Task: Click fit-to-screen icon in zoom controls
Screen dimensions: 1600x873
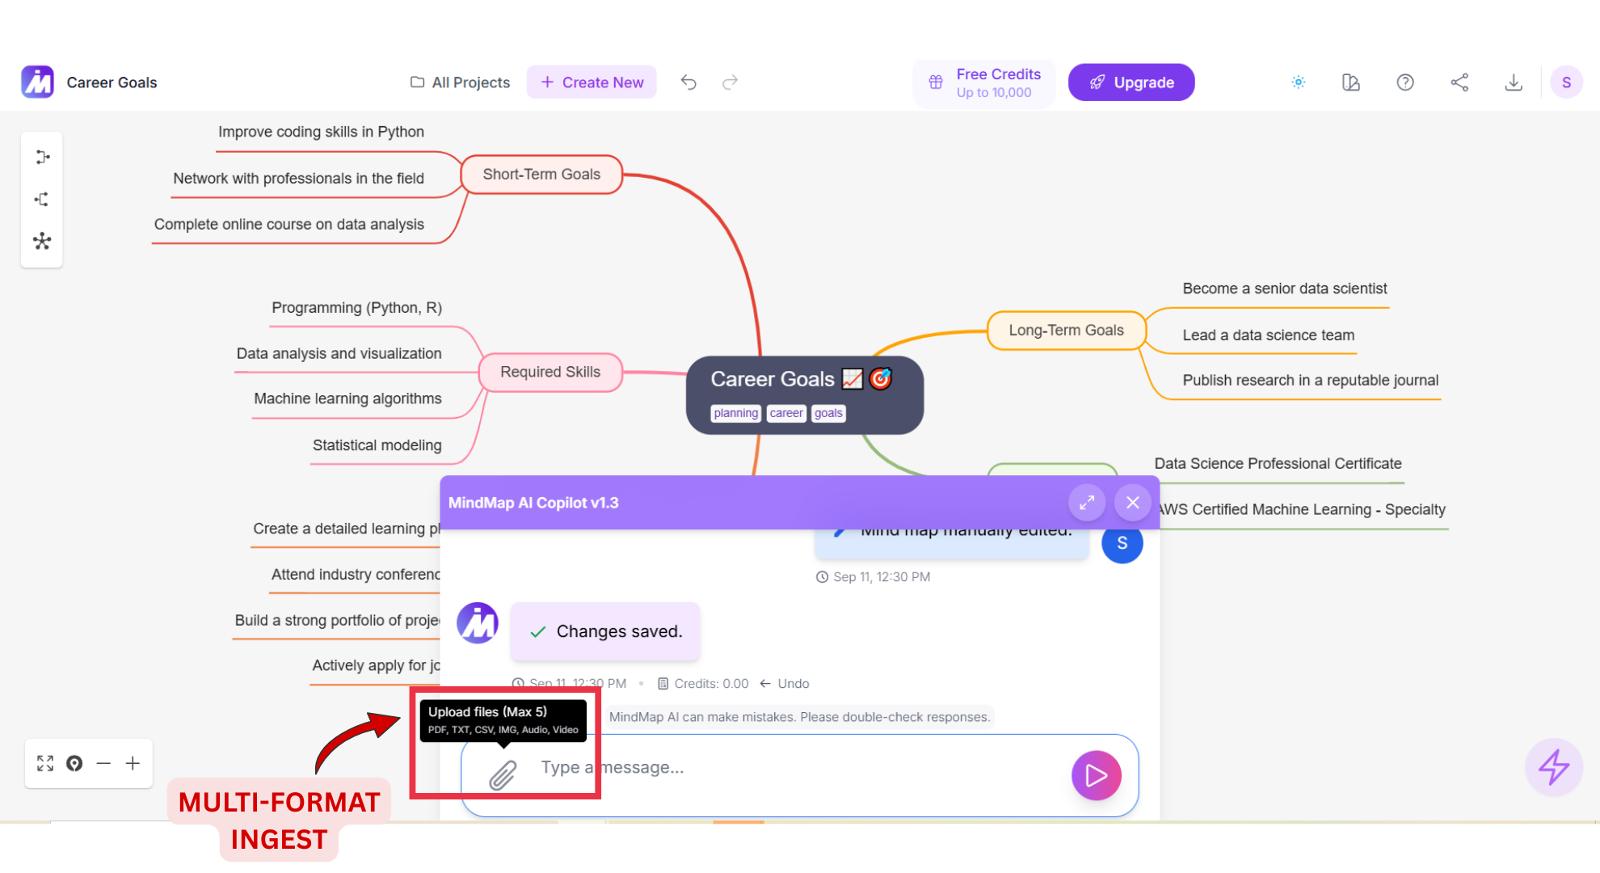Action: pos(45,763)
